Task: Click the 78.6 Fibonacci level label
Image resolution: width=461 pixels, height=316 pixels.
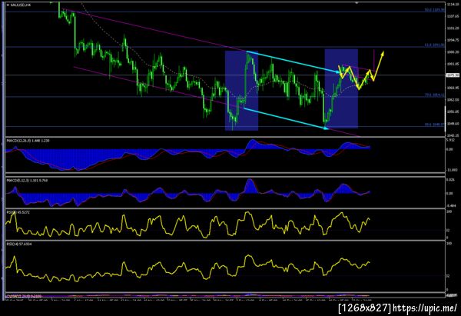Action: pos(435,95)
